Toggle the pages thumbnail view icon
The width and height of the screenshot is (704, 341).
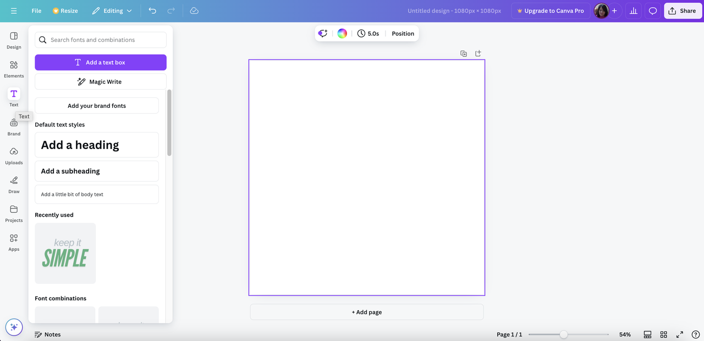(x=648, y=334)
